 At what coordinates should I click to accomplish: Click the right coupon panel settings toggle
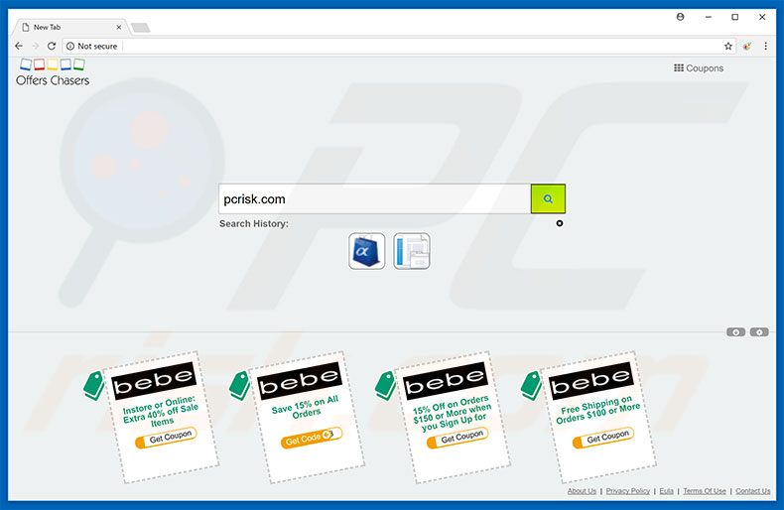(x=759, y=332)
